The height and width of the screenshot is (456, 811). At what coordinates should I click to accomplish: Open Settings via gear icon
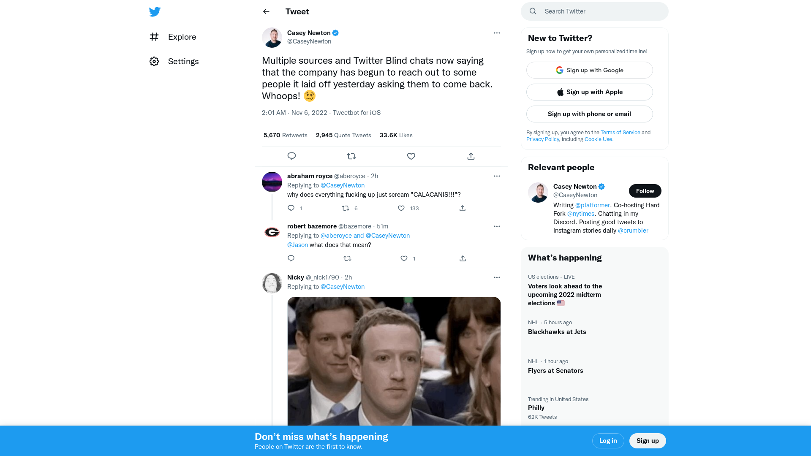154,61
